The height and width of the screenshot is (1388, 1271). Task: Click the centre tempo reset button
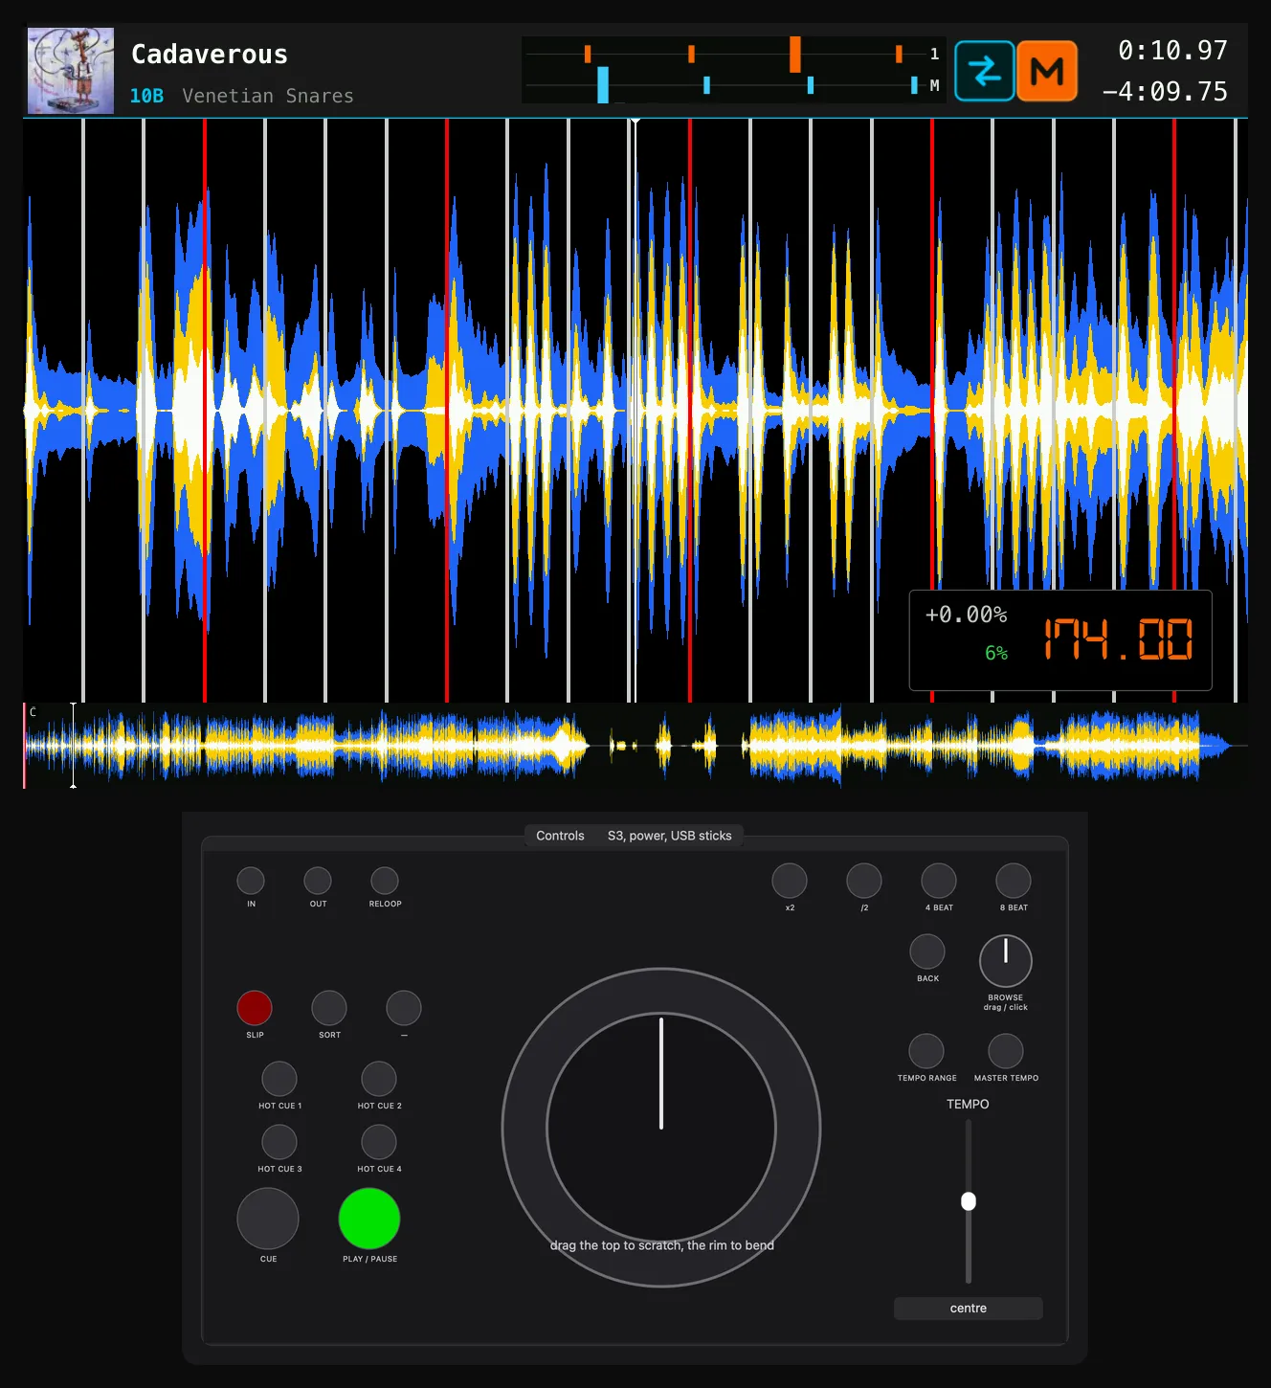tap(969, 1309)
